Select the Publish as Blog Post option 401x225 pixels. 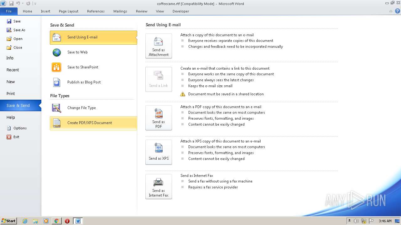[x=93, y=82]
